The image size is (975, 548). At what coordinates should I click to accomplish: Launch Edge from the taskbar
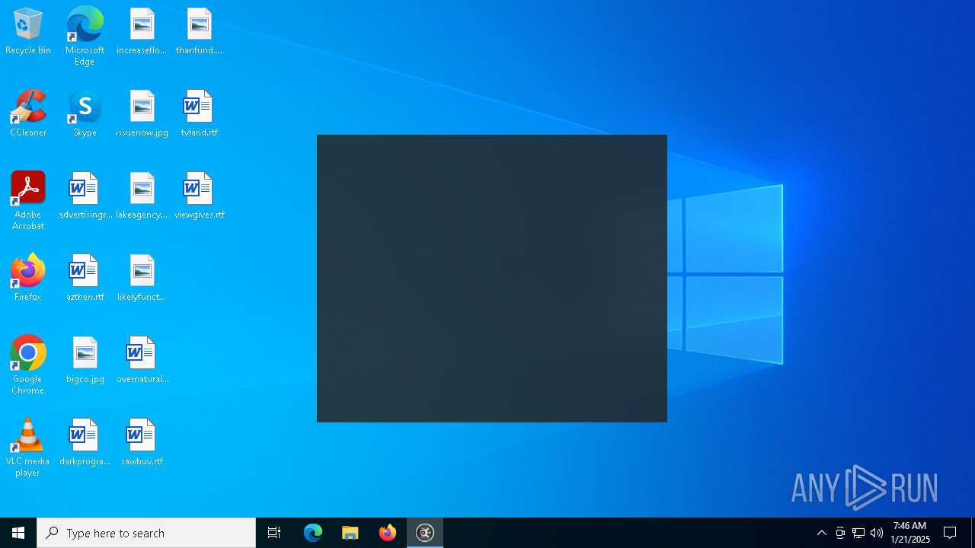tap(313, 533)
